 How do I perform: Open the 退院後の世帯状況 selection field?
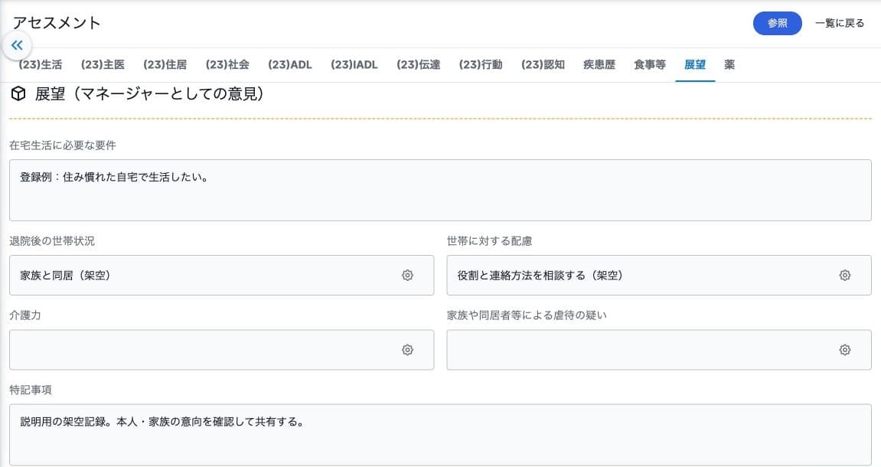coord(221,276)
